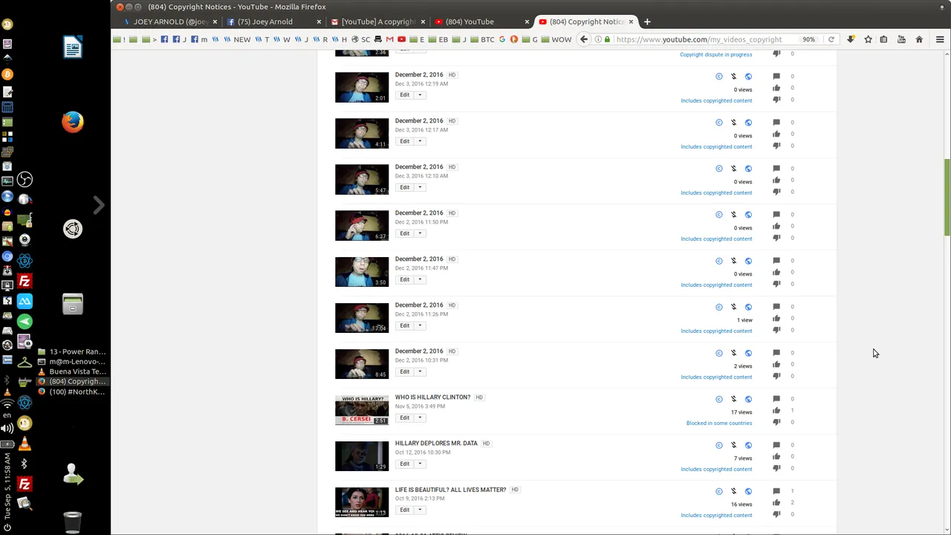Click thumbs-up icon for Dec 2 11:47 PM video
This screenshot has height=535, width=951.
click(x=776, y=272)
